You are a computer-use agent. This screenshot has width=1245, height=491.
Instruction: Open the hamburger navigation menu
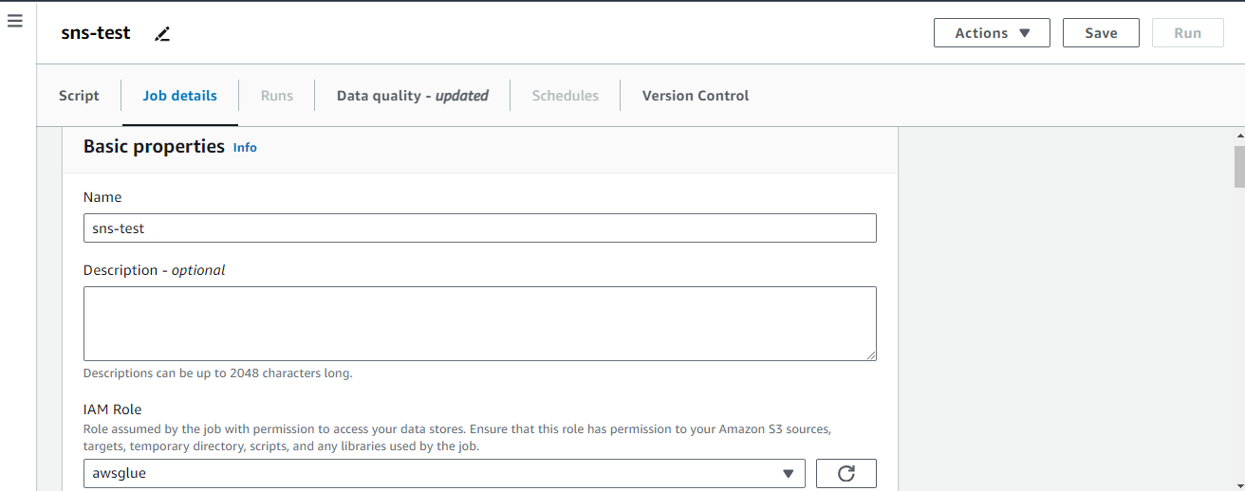click(14, 21)
